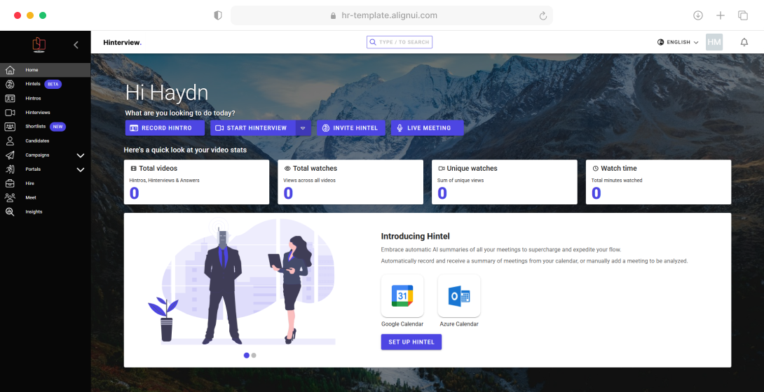Open browser downloads icon

(698, 15)
